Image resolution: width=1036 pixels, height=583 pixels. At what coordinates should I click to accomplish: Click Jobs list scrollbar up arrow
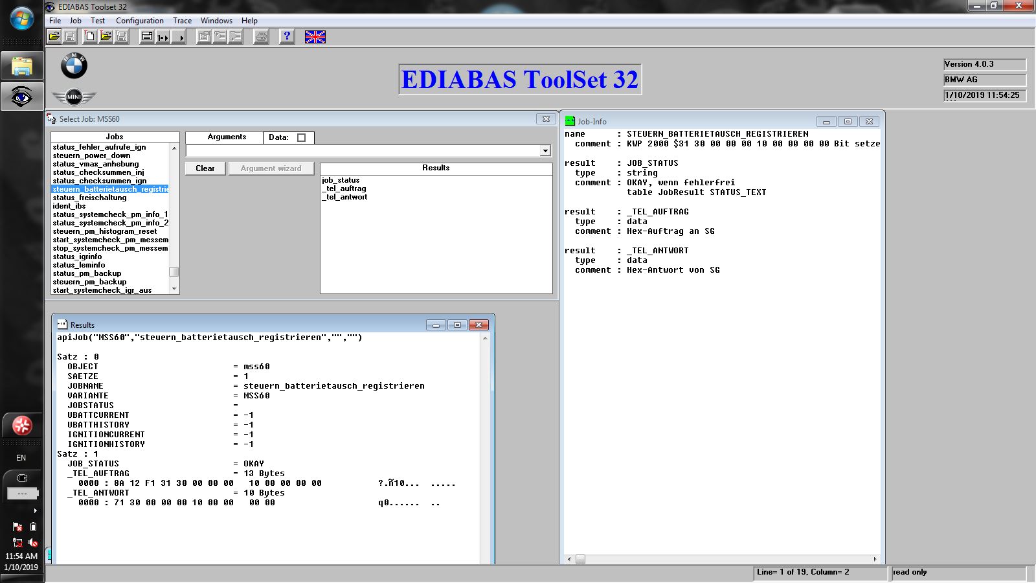click(174, 148)
